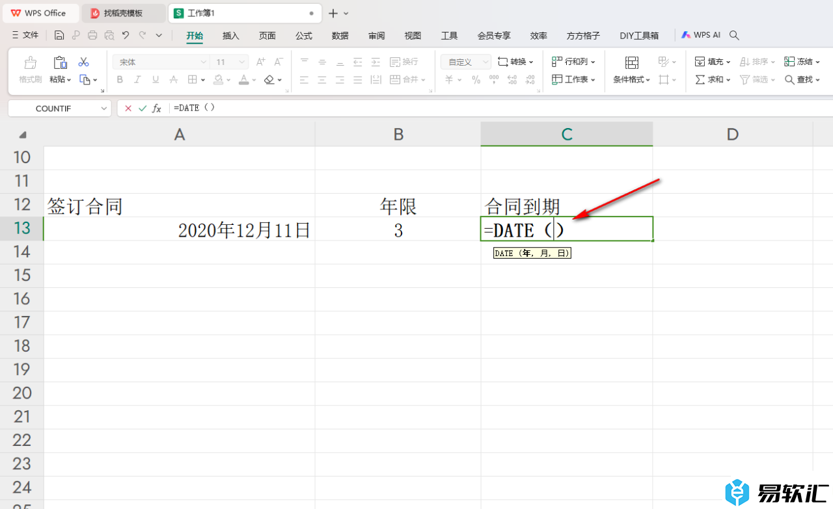Click the print icon
Screen dimensions: 833x509
tap(92, 35)
